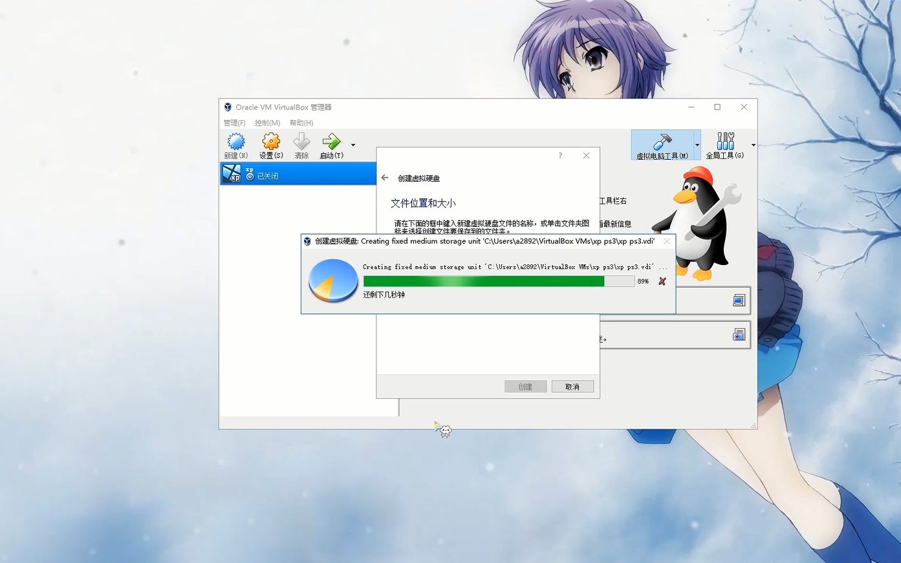Click the Discard (清除) toolbar icon

tap(301, 145)
